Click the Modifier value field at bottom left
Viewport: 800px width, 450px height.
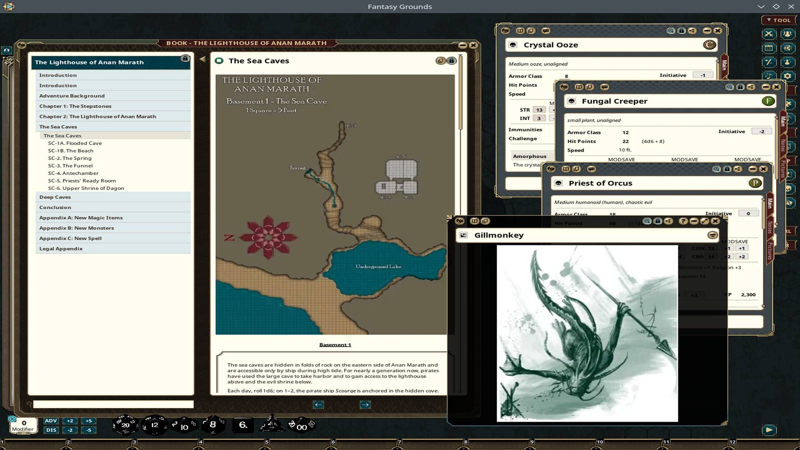coord(24,422)
